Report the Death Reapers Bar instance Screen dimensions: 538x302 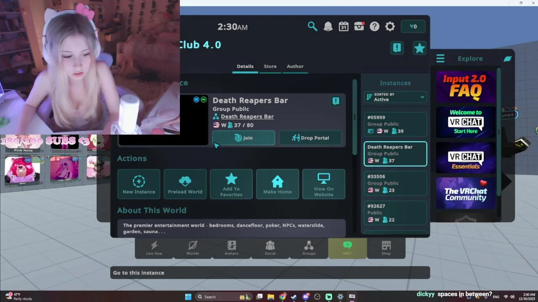click(x=335, y=101)
